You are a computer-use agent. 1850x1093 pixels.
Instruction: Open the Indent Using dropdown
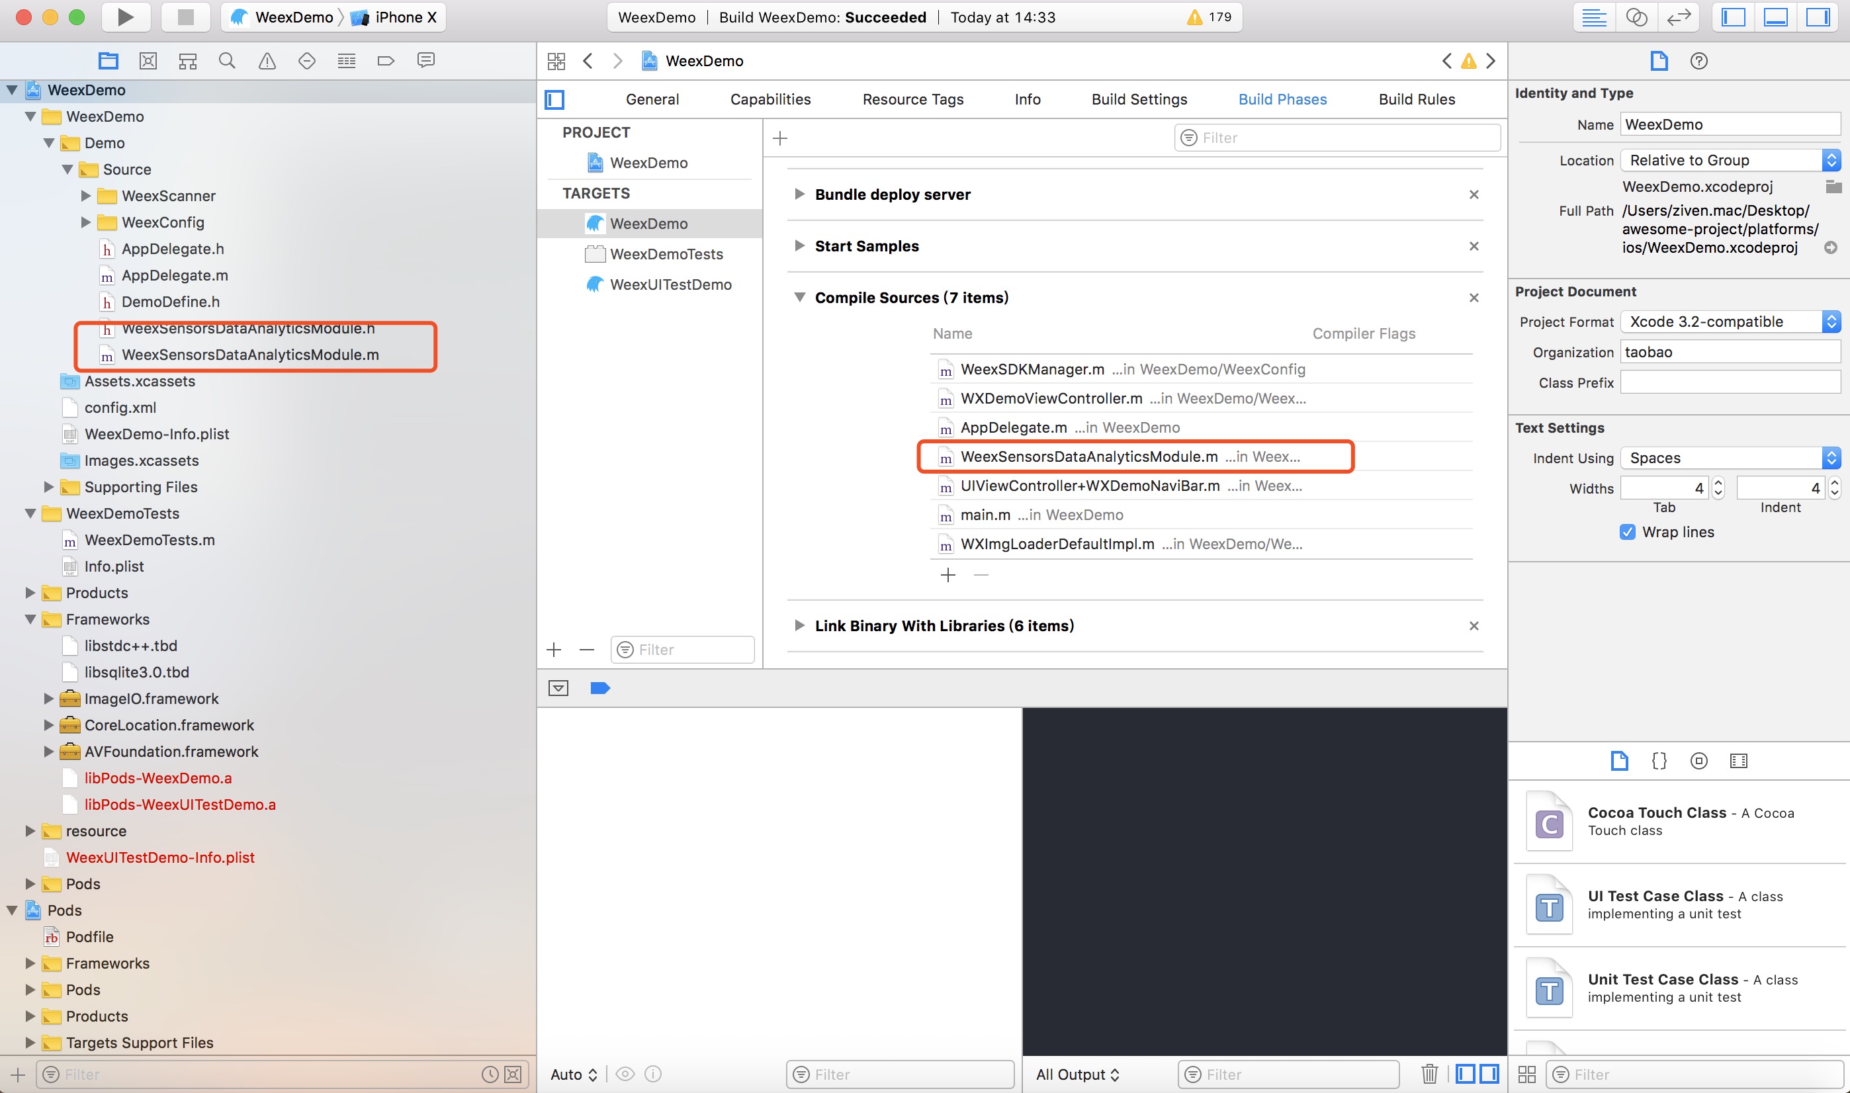point(1731,457)
